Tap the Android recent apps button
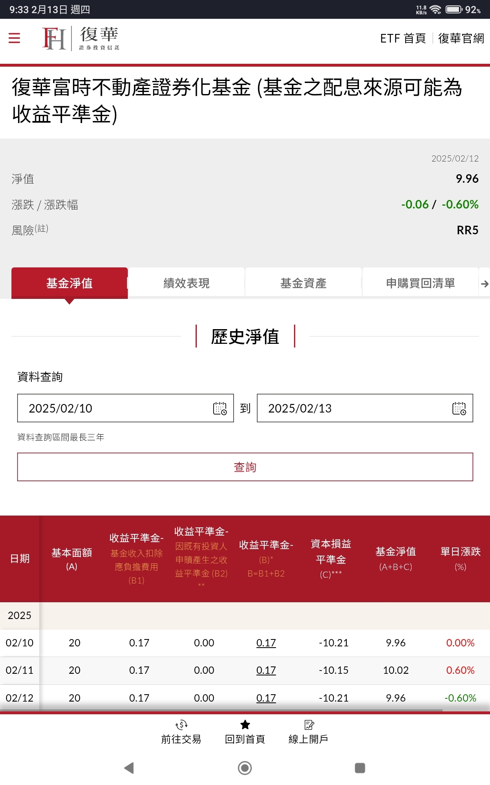This screenshot has width=490, height=785. [360, 768]
